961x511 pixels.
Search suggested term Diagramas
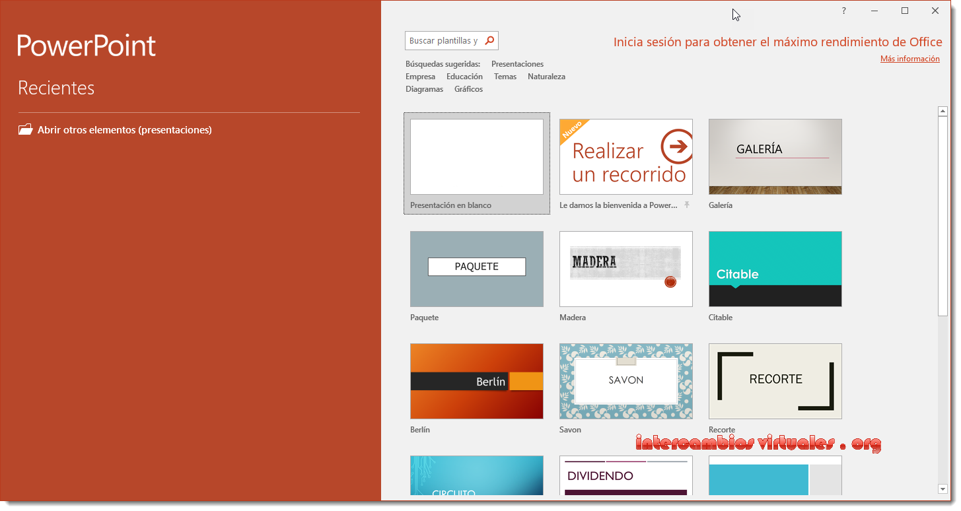[424, 89]
